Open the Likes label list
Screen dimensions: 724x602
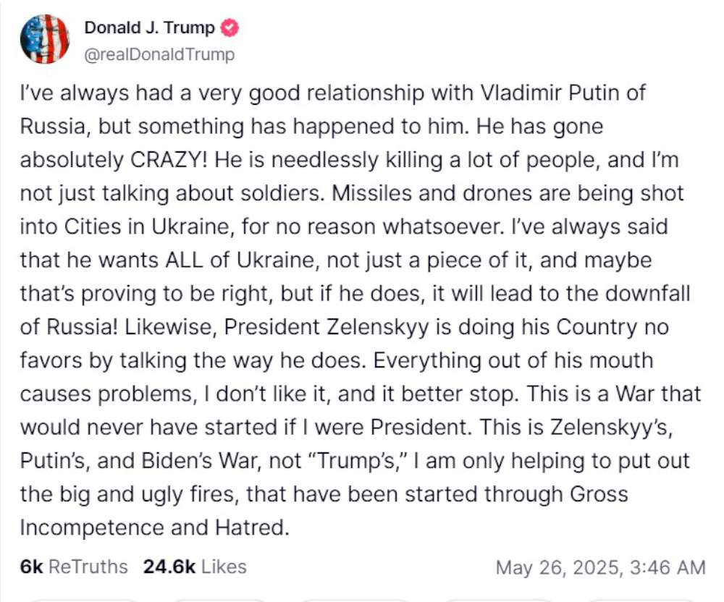click(x=224, y=567)
